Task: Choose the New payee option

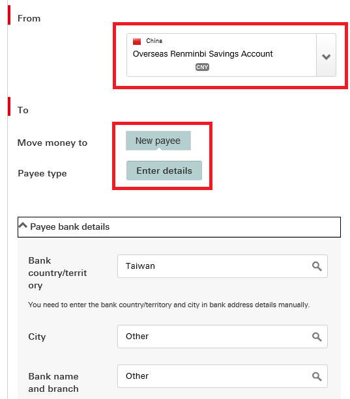Action: [158, 141]
